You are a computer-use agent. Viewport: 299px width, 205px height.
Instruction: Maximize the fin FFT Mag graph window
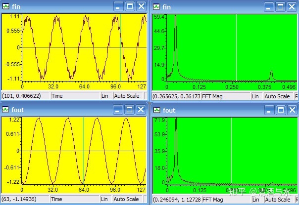[280, 7]
